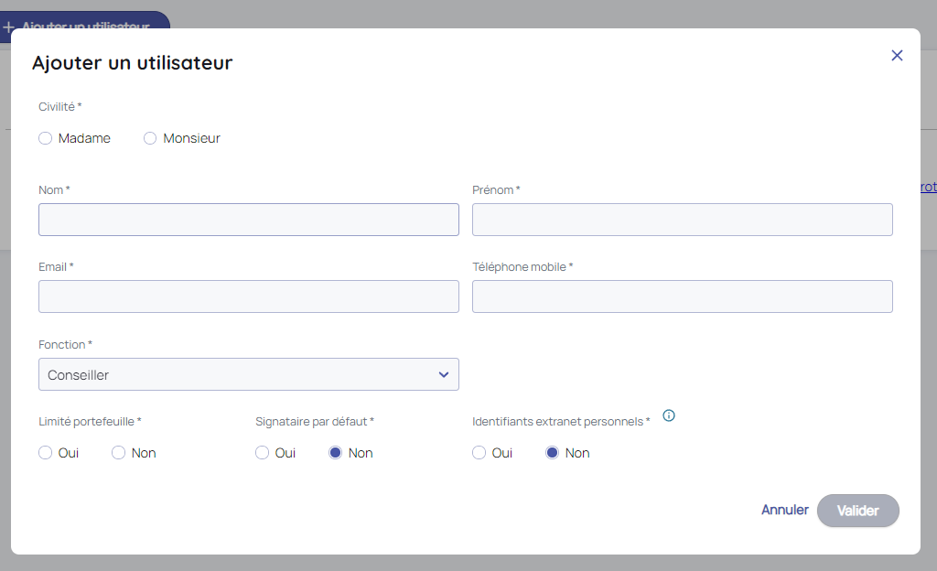Image resolution: width=937 pixels, height=571 pixels.
Task: Select Non for Signataire par défaut
Action: point(336,453)
